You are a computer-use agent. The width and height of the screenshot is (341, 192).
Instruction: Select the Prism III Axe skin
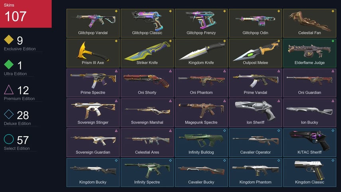pyautogui.click(x=93, y=53)
